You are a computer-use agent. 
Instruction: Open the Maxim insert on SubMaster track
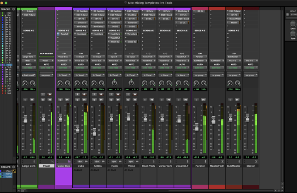pos(234,22)
